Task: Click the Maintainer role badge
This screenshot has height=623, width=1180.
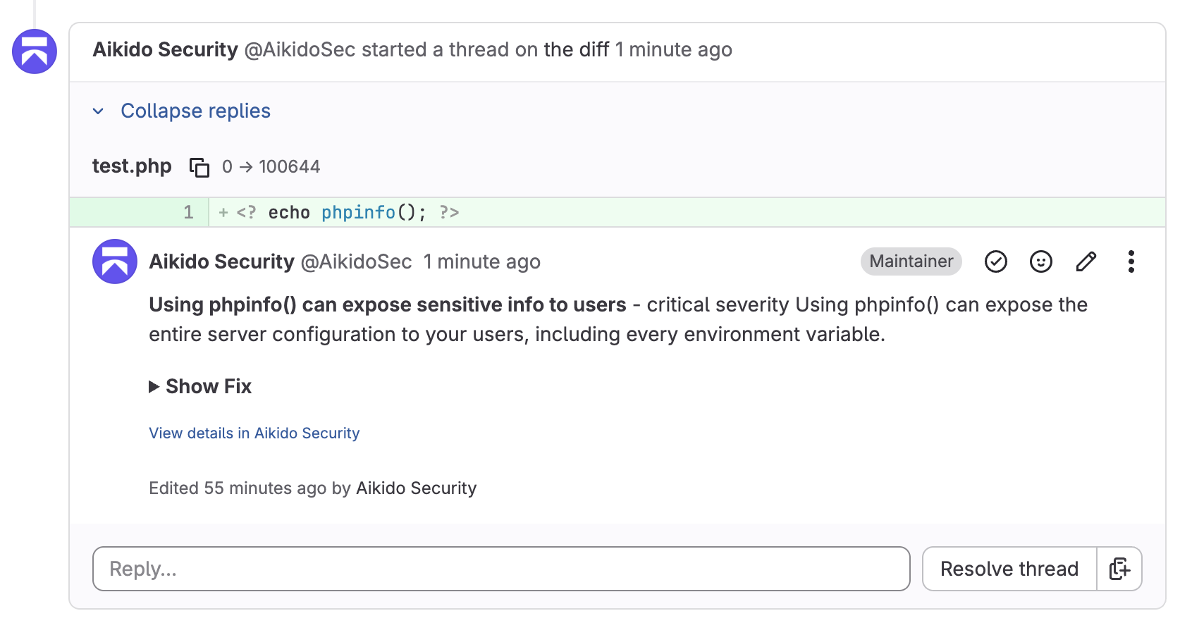Action: click(911, 261)
